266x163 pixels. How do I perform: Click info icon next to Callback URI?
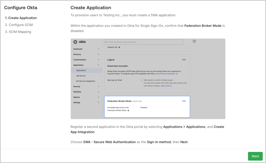119,47
